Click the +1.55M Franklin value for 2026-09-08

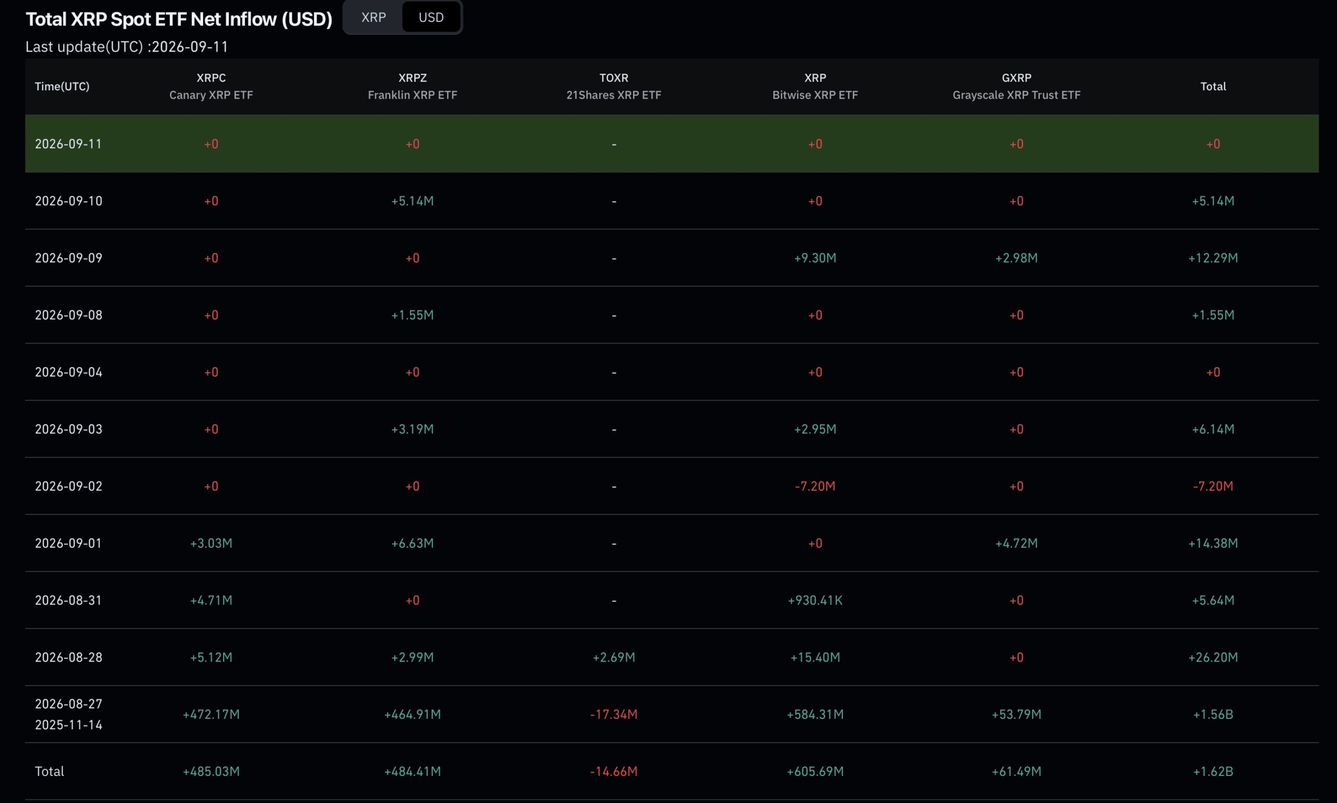point(413,315)
